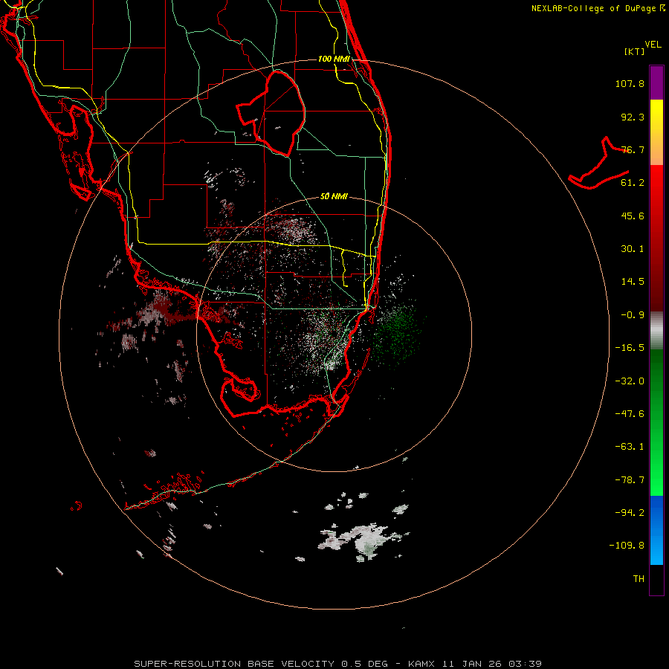Image resolution: width=669 pixels, height=669 pixels.
Task: Click the 45.6 velocity scale value
Action: (633, 216)
